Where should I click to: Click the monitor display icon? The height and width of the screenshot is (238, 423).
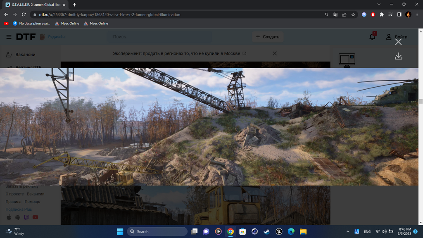(347, 60)
